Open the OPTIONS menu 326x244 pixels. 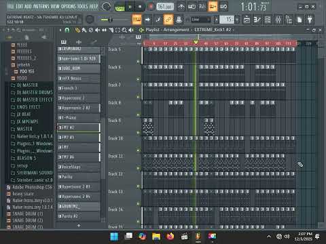69,6
